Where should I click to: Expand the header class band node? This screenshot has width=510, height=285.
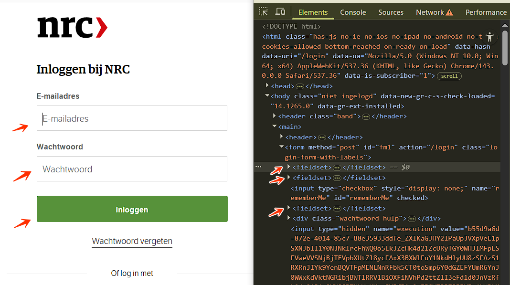(275, 116)
